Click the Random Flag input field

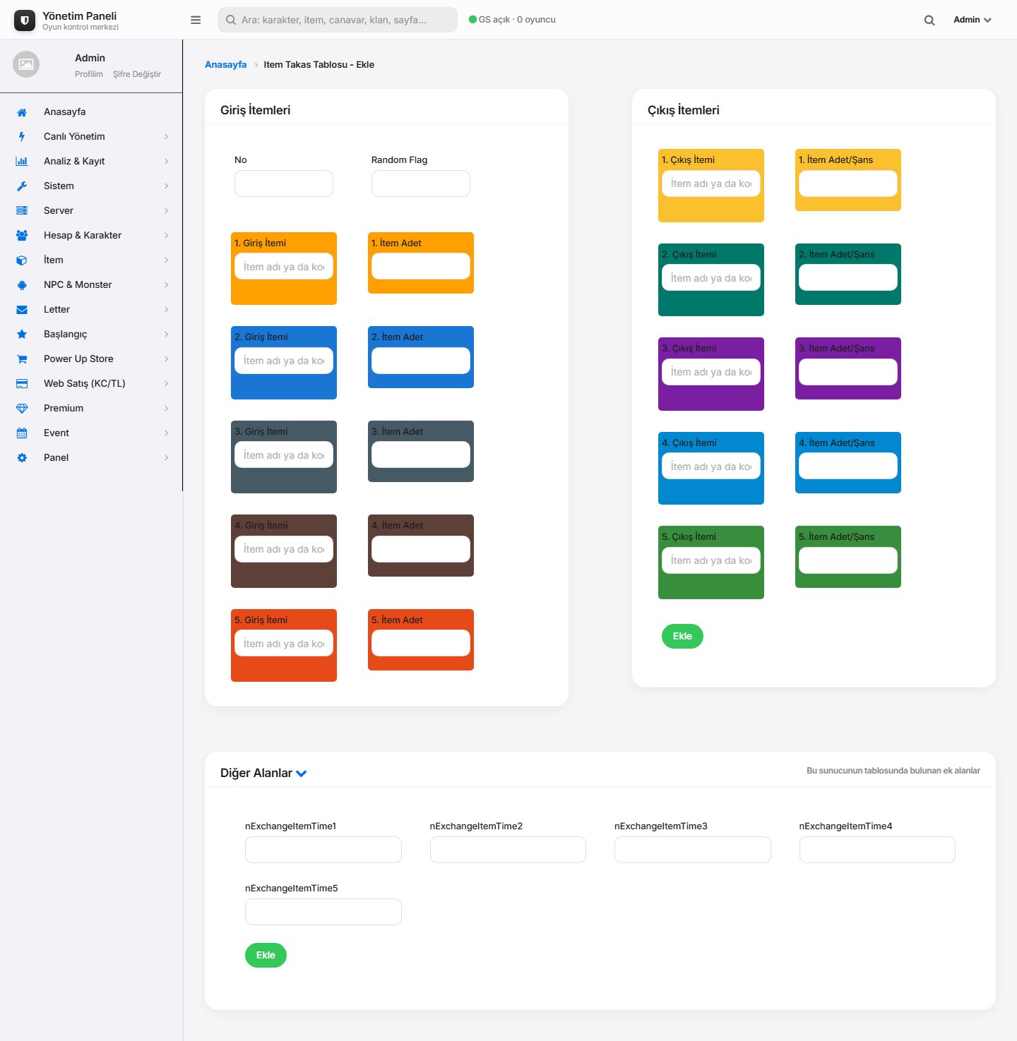pyautogui.click(x=421, y=183)
